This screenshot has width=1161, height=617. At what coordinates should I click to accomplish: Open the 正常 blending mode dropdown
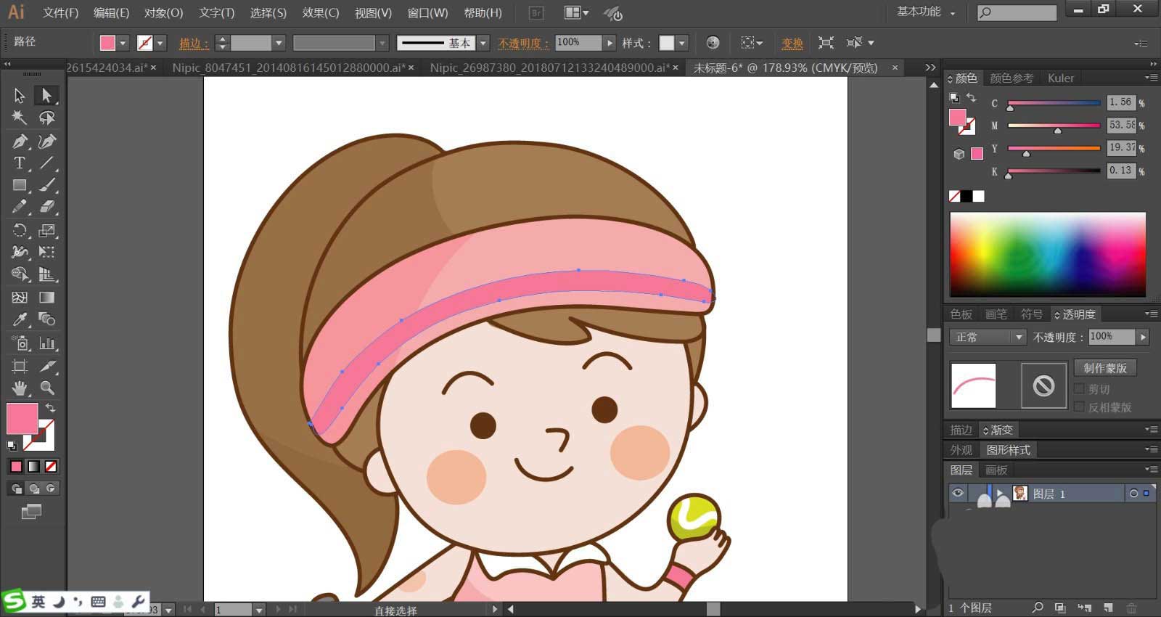(988, 337)
